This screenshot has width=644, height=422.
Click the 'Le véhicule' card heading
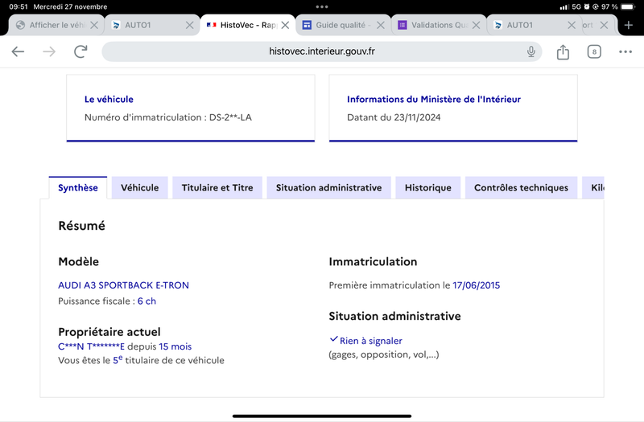click(109, 99)
